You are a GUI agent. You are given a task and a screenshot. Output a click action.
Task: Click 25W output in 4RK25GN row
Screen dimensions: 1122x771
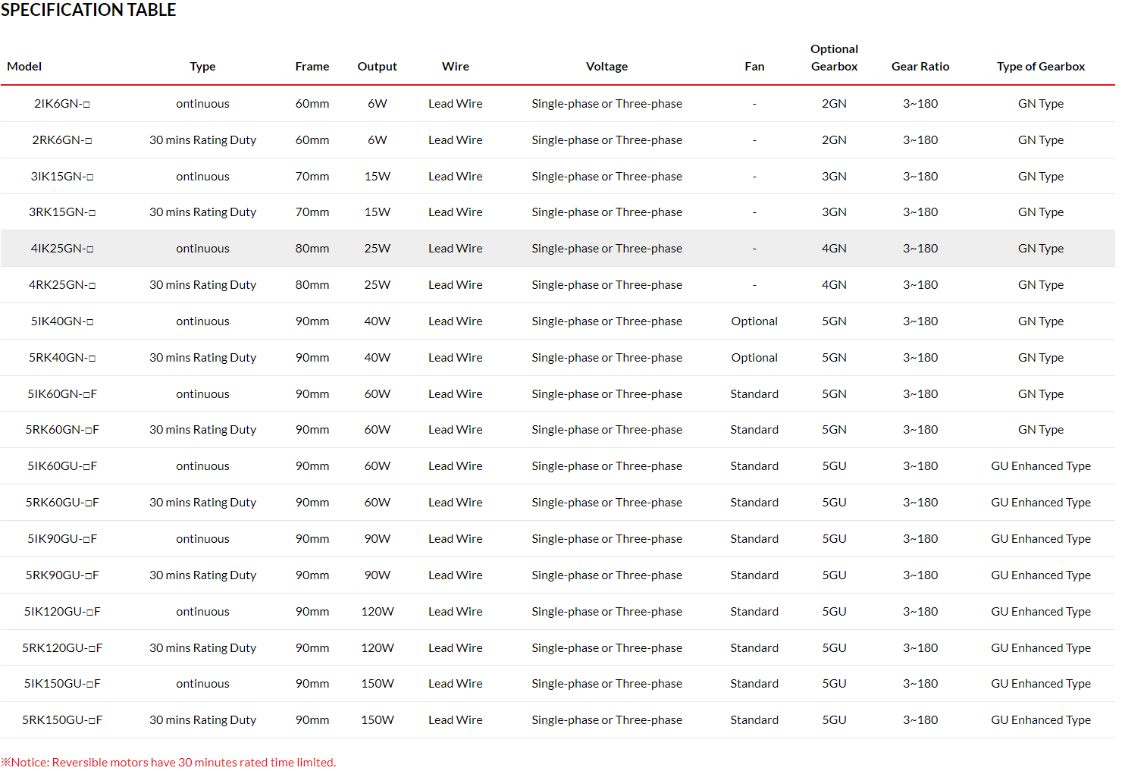point(378,285)
